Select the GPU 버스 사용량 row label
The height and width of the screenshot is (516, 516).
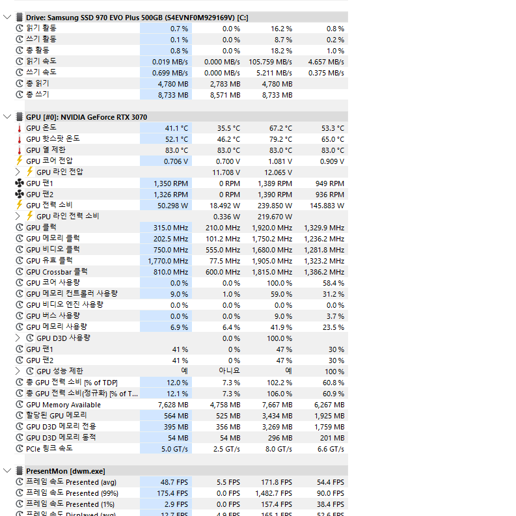(53, 316)
